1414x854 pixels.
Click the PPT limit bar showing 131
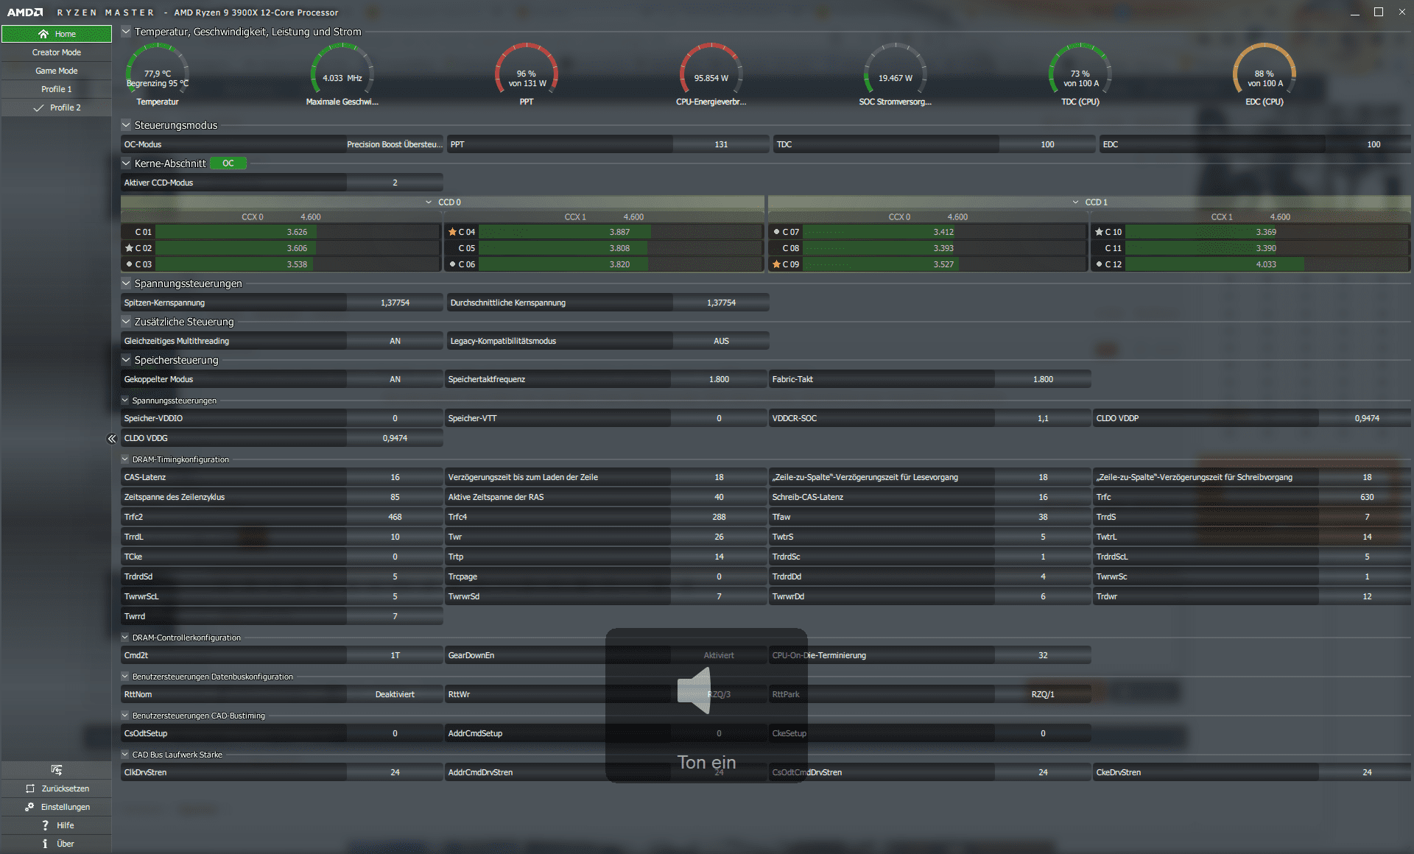pyautogui.click(x=721, y=144)
